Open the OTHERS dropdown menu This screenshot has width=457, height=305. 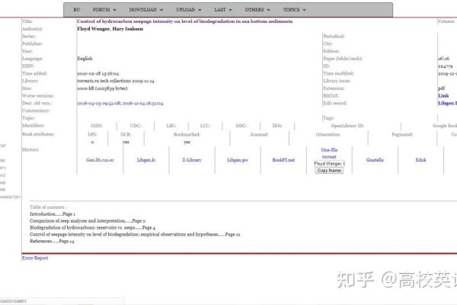click(x=258, y=10)
